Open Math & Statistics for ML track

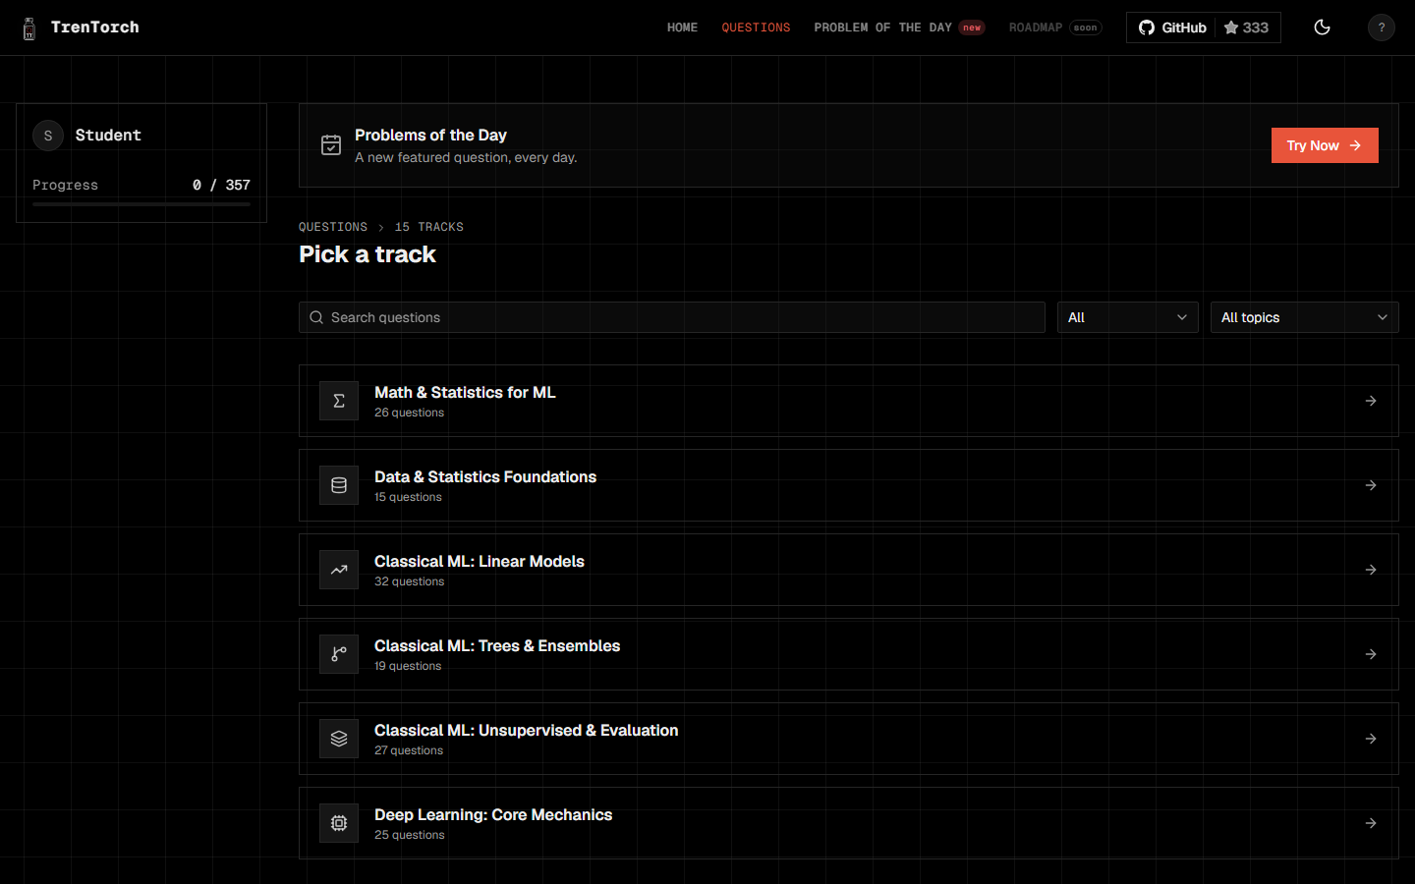[849, 401]
